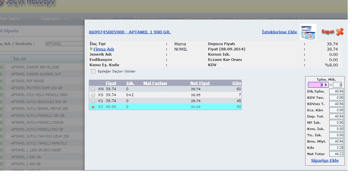Click the add icon for APTAMIL PROTEIN SUPP 200 GR
The height and width of the screenshot is (188, 352).
(3, 88)
